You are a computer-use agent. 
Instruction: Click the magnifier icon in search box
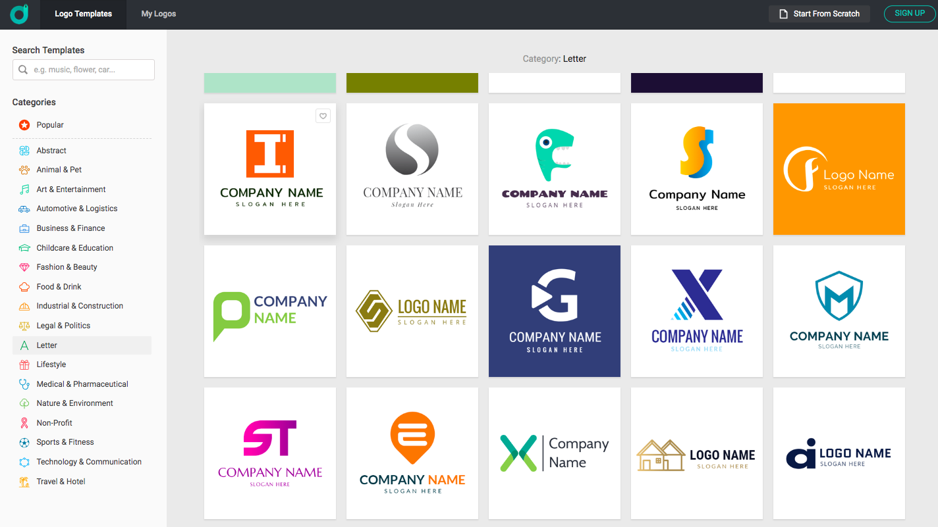(x=23, y=69)
